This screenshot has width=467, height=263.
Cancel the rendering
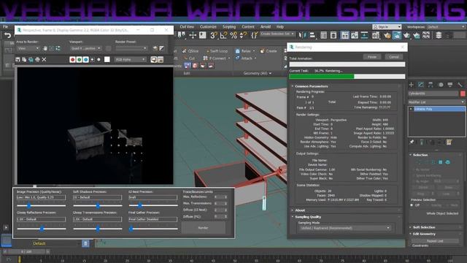(394, 57)
